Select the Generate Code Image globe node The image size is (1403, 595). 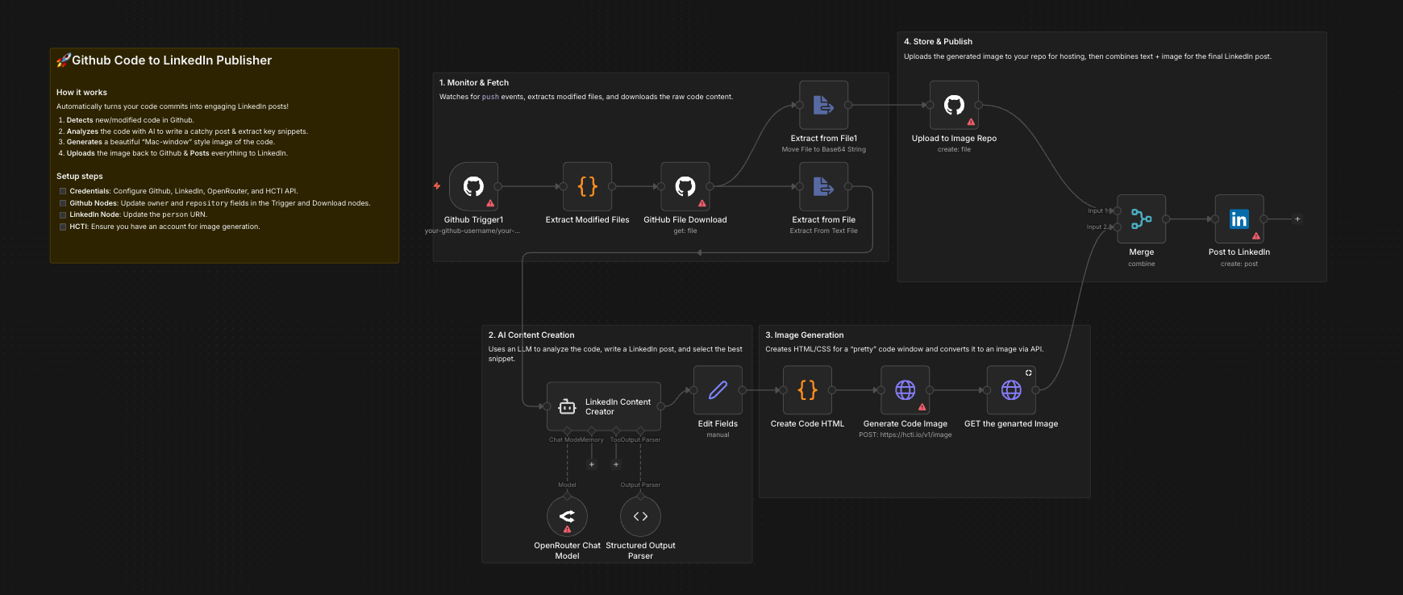[x=905, y=390]
